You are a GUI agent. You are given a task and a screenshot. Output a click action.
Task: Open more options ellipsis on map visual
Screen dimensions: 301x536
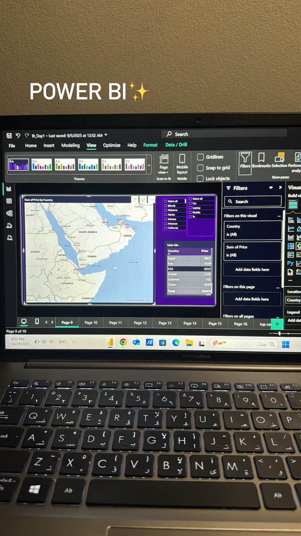pos(151,200)
